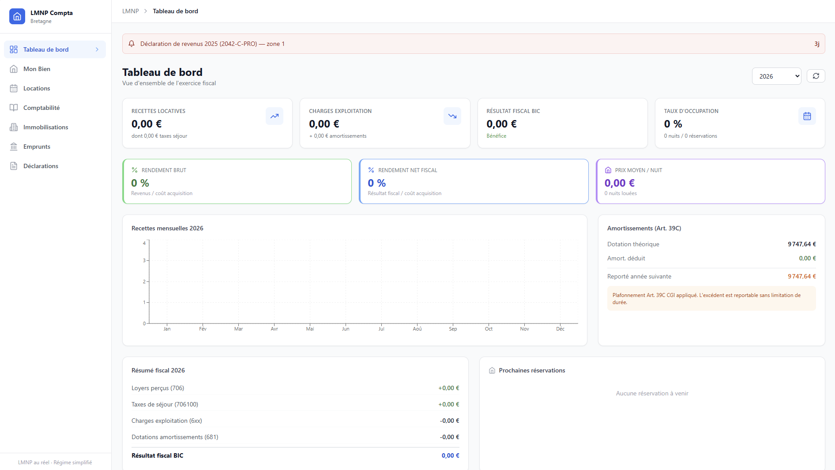Image resolution: width=835 pixels, height=470 pixels.
Task: Open the 2026 fiscal year dropdown
Action: (x=776, y=76)
